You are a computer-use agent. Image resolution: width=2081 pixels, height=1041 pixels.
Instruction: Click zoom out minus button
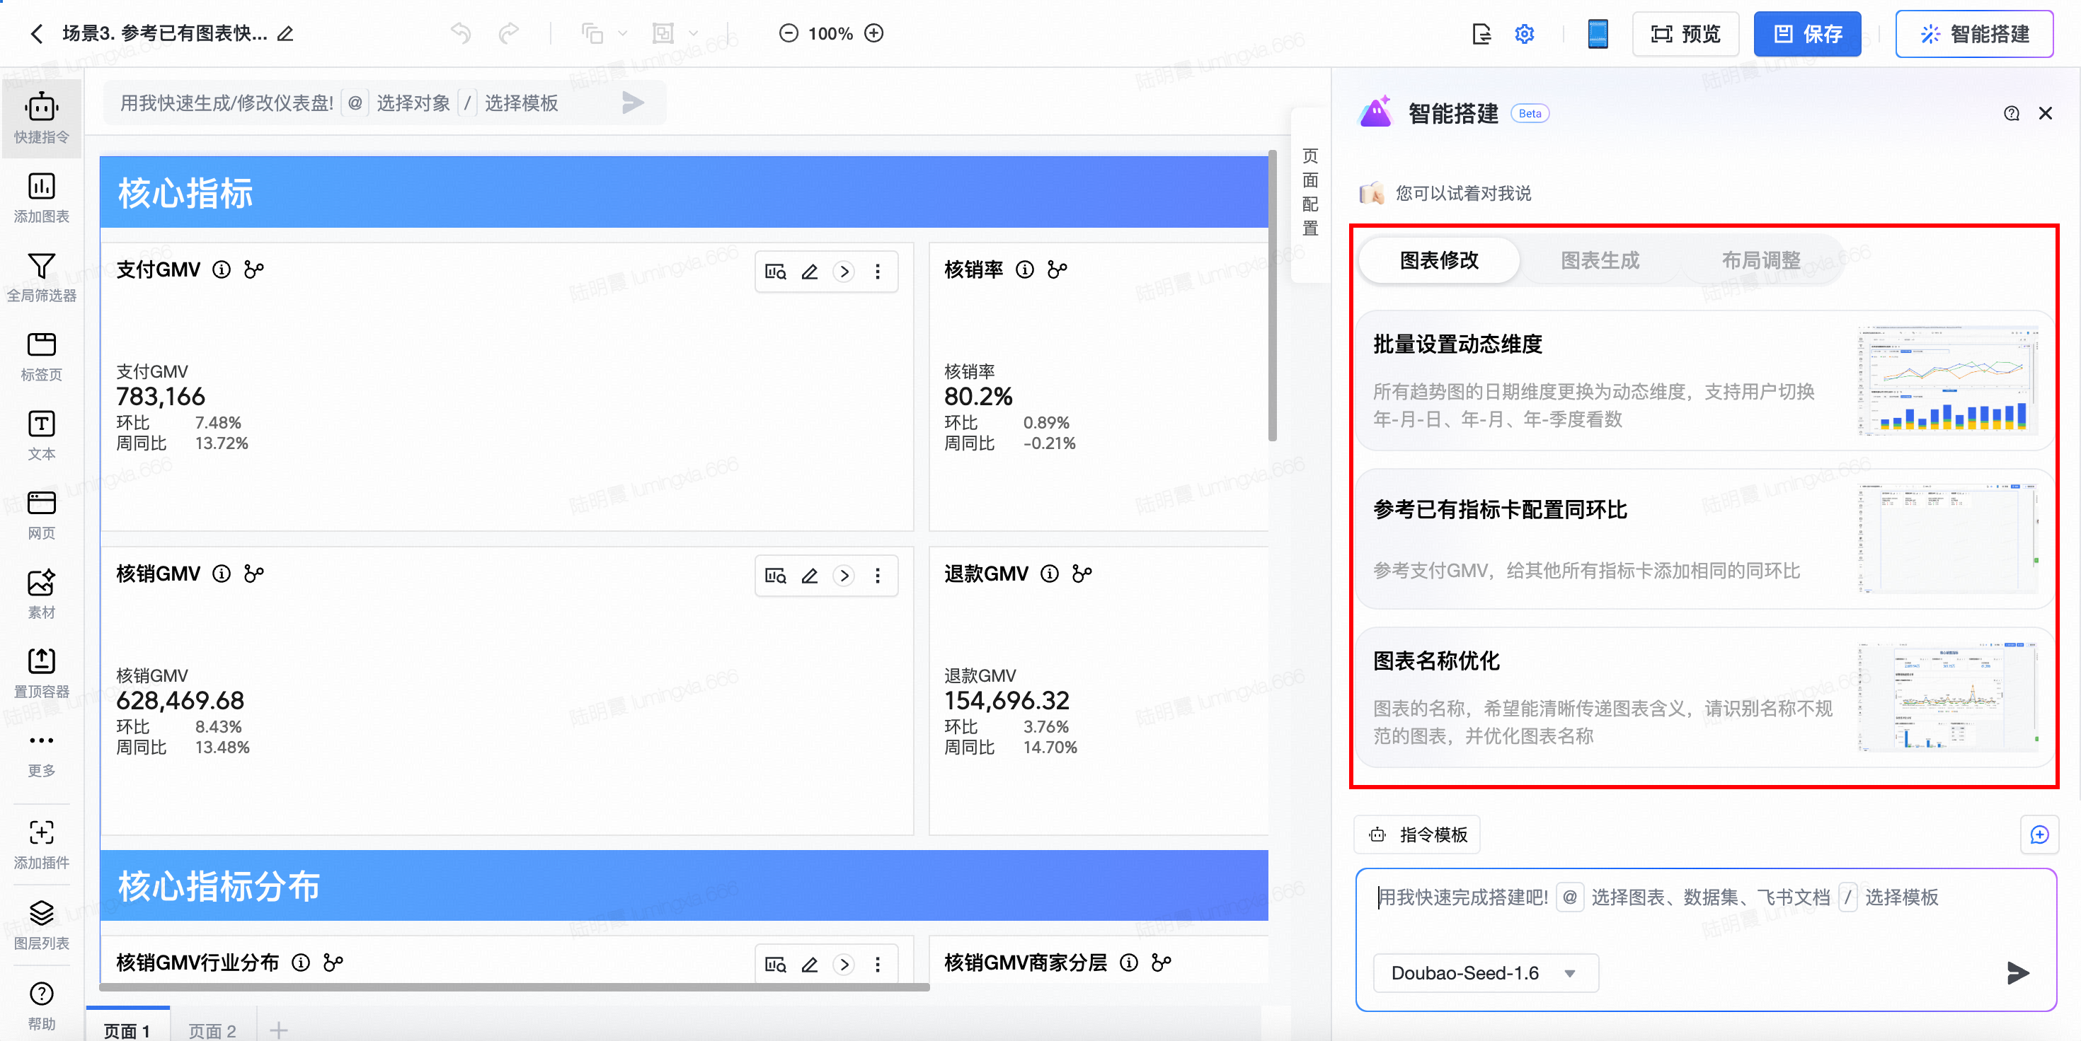[x=789, y=34]
